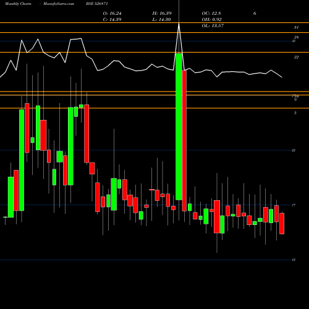Click the price axis label "31"
Image resolution: width=309 pixels, height=309 pixels.
point(296,27)
